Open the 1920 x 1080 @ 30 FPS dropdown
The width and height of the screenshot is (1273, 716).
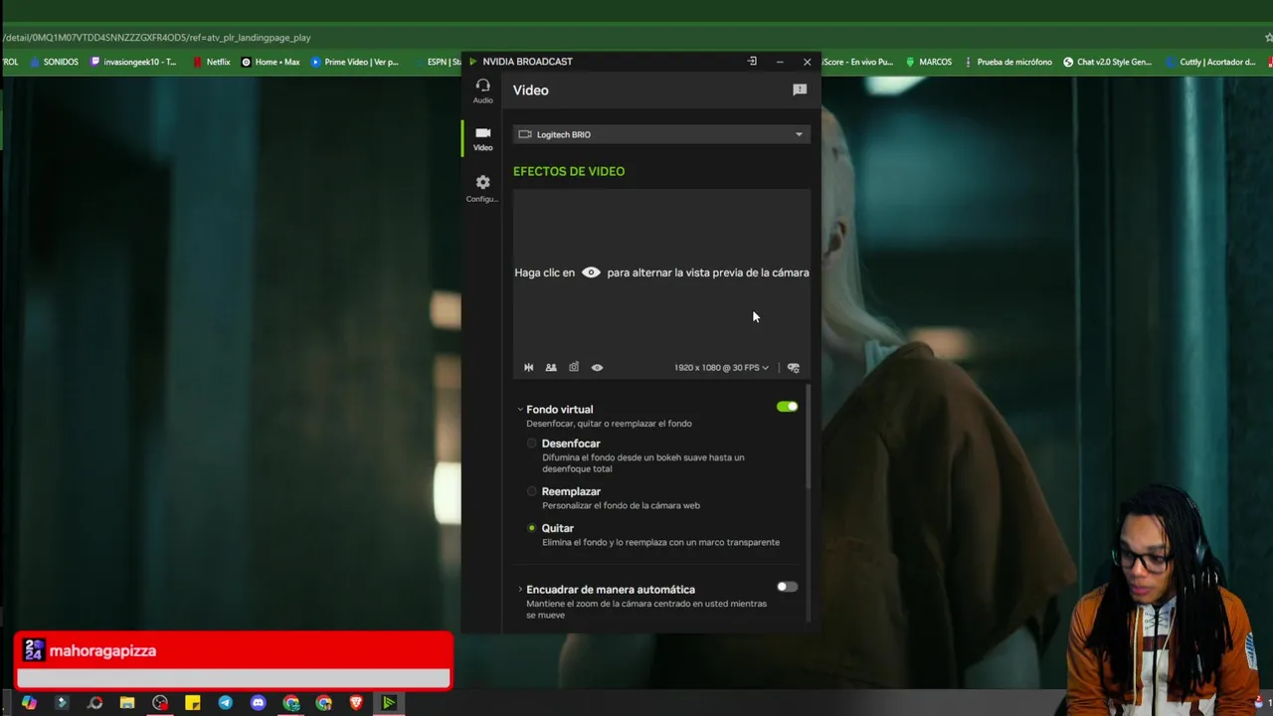(x=721, y=368)
